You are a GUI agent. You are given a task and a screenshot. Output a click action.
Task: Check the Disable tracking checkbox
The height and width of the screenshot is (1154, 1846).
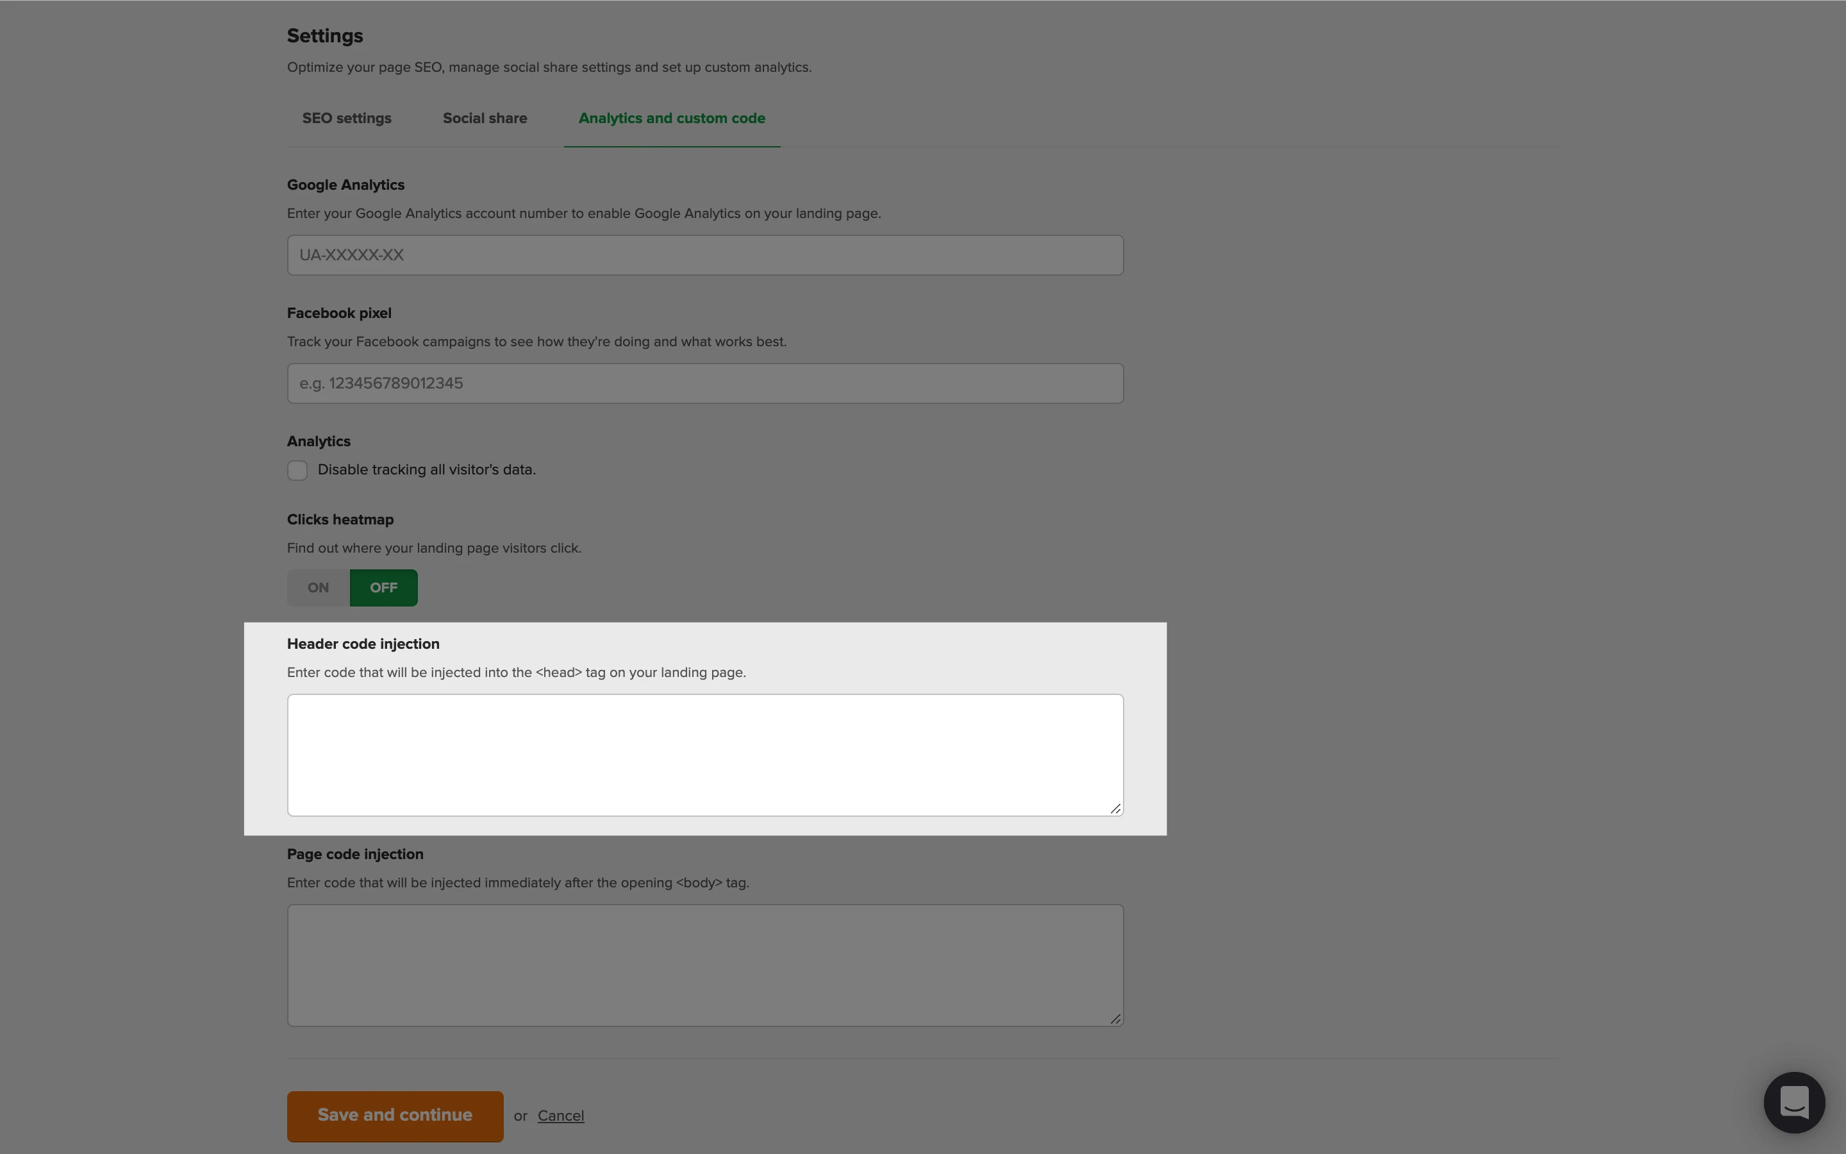point(297,470)
